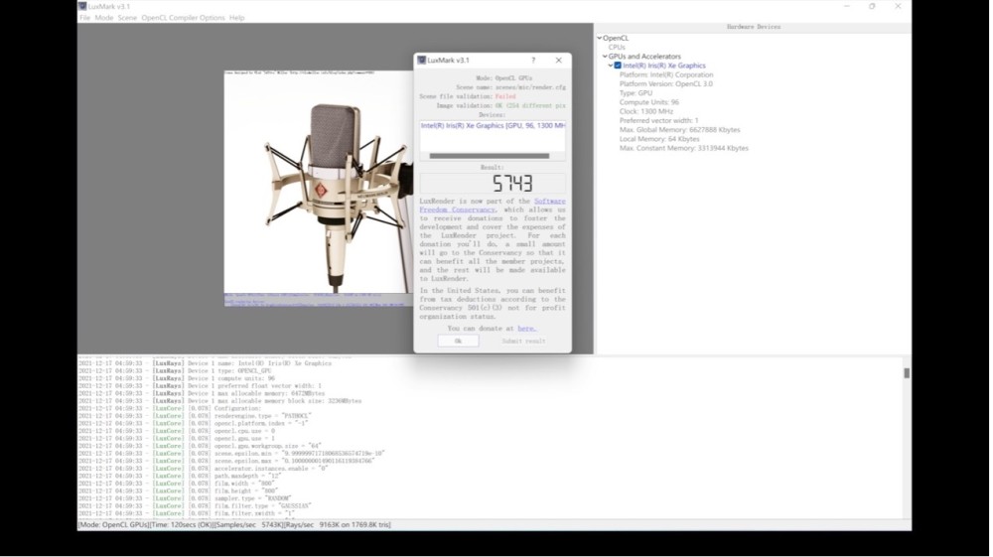Collapse GPUs and Accelerators node
The height and width of the screenshot is (557, 993).
click(x=605, y=57)
